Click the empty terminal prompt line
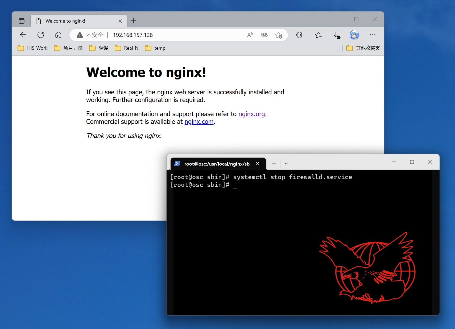Viewport: 455px width, 329px height. tap(204, 185)
